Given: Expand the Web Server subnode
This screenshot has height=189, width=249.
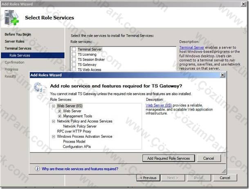Looking at the screenshot, I should coord(59,111).
